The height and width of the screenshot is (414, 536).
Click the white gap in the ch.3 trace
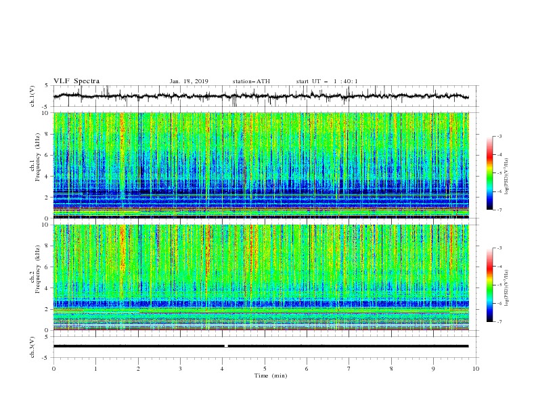tap(226, 346)
